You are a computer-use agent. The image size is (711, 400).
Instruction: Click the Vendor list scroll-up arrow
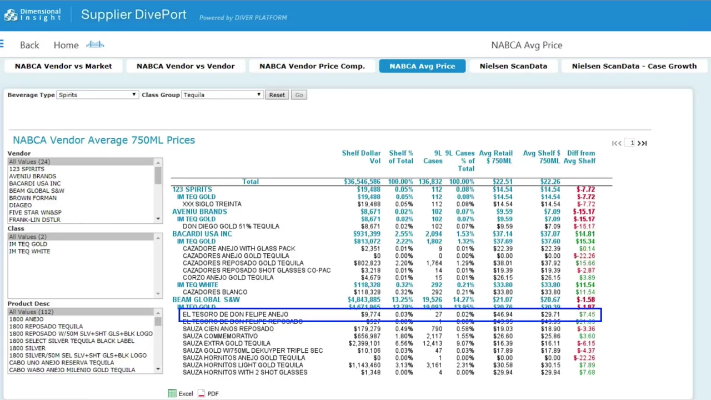[x=158, y=162]
